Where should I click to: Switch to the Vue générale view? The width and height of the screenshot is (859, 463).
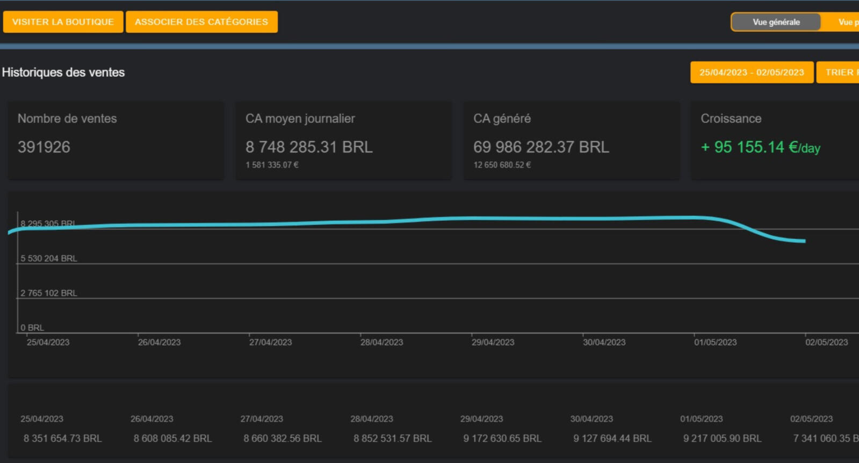(x=776, y=22)
